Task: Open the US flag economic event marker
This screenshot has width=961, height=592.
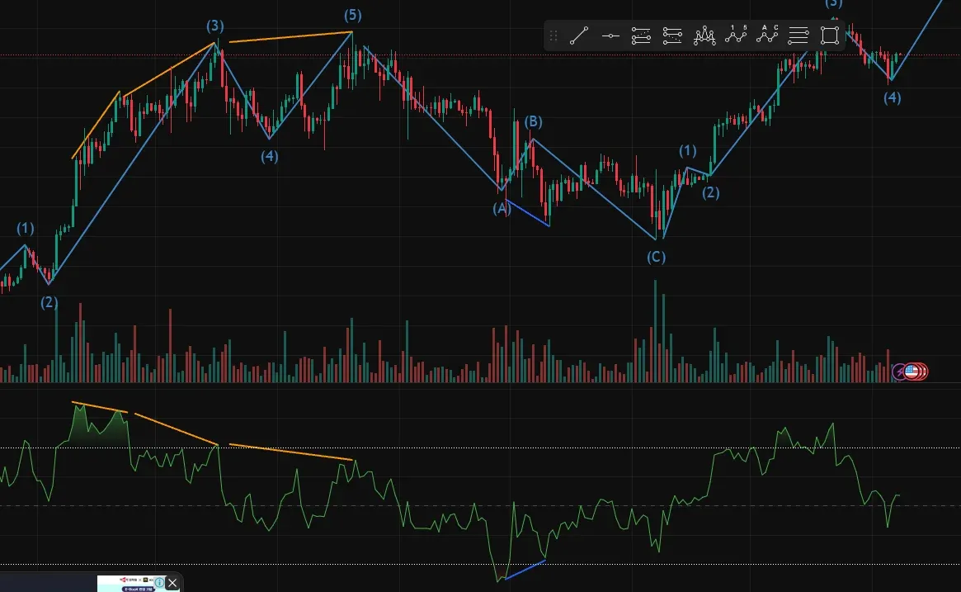Action: click(912, 372)
